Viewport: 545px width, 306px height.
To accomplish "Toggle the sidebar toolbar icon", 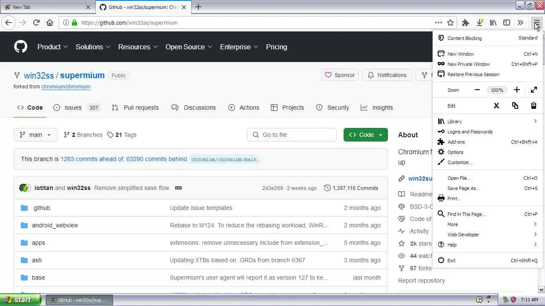I will coord(507,23).
